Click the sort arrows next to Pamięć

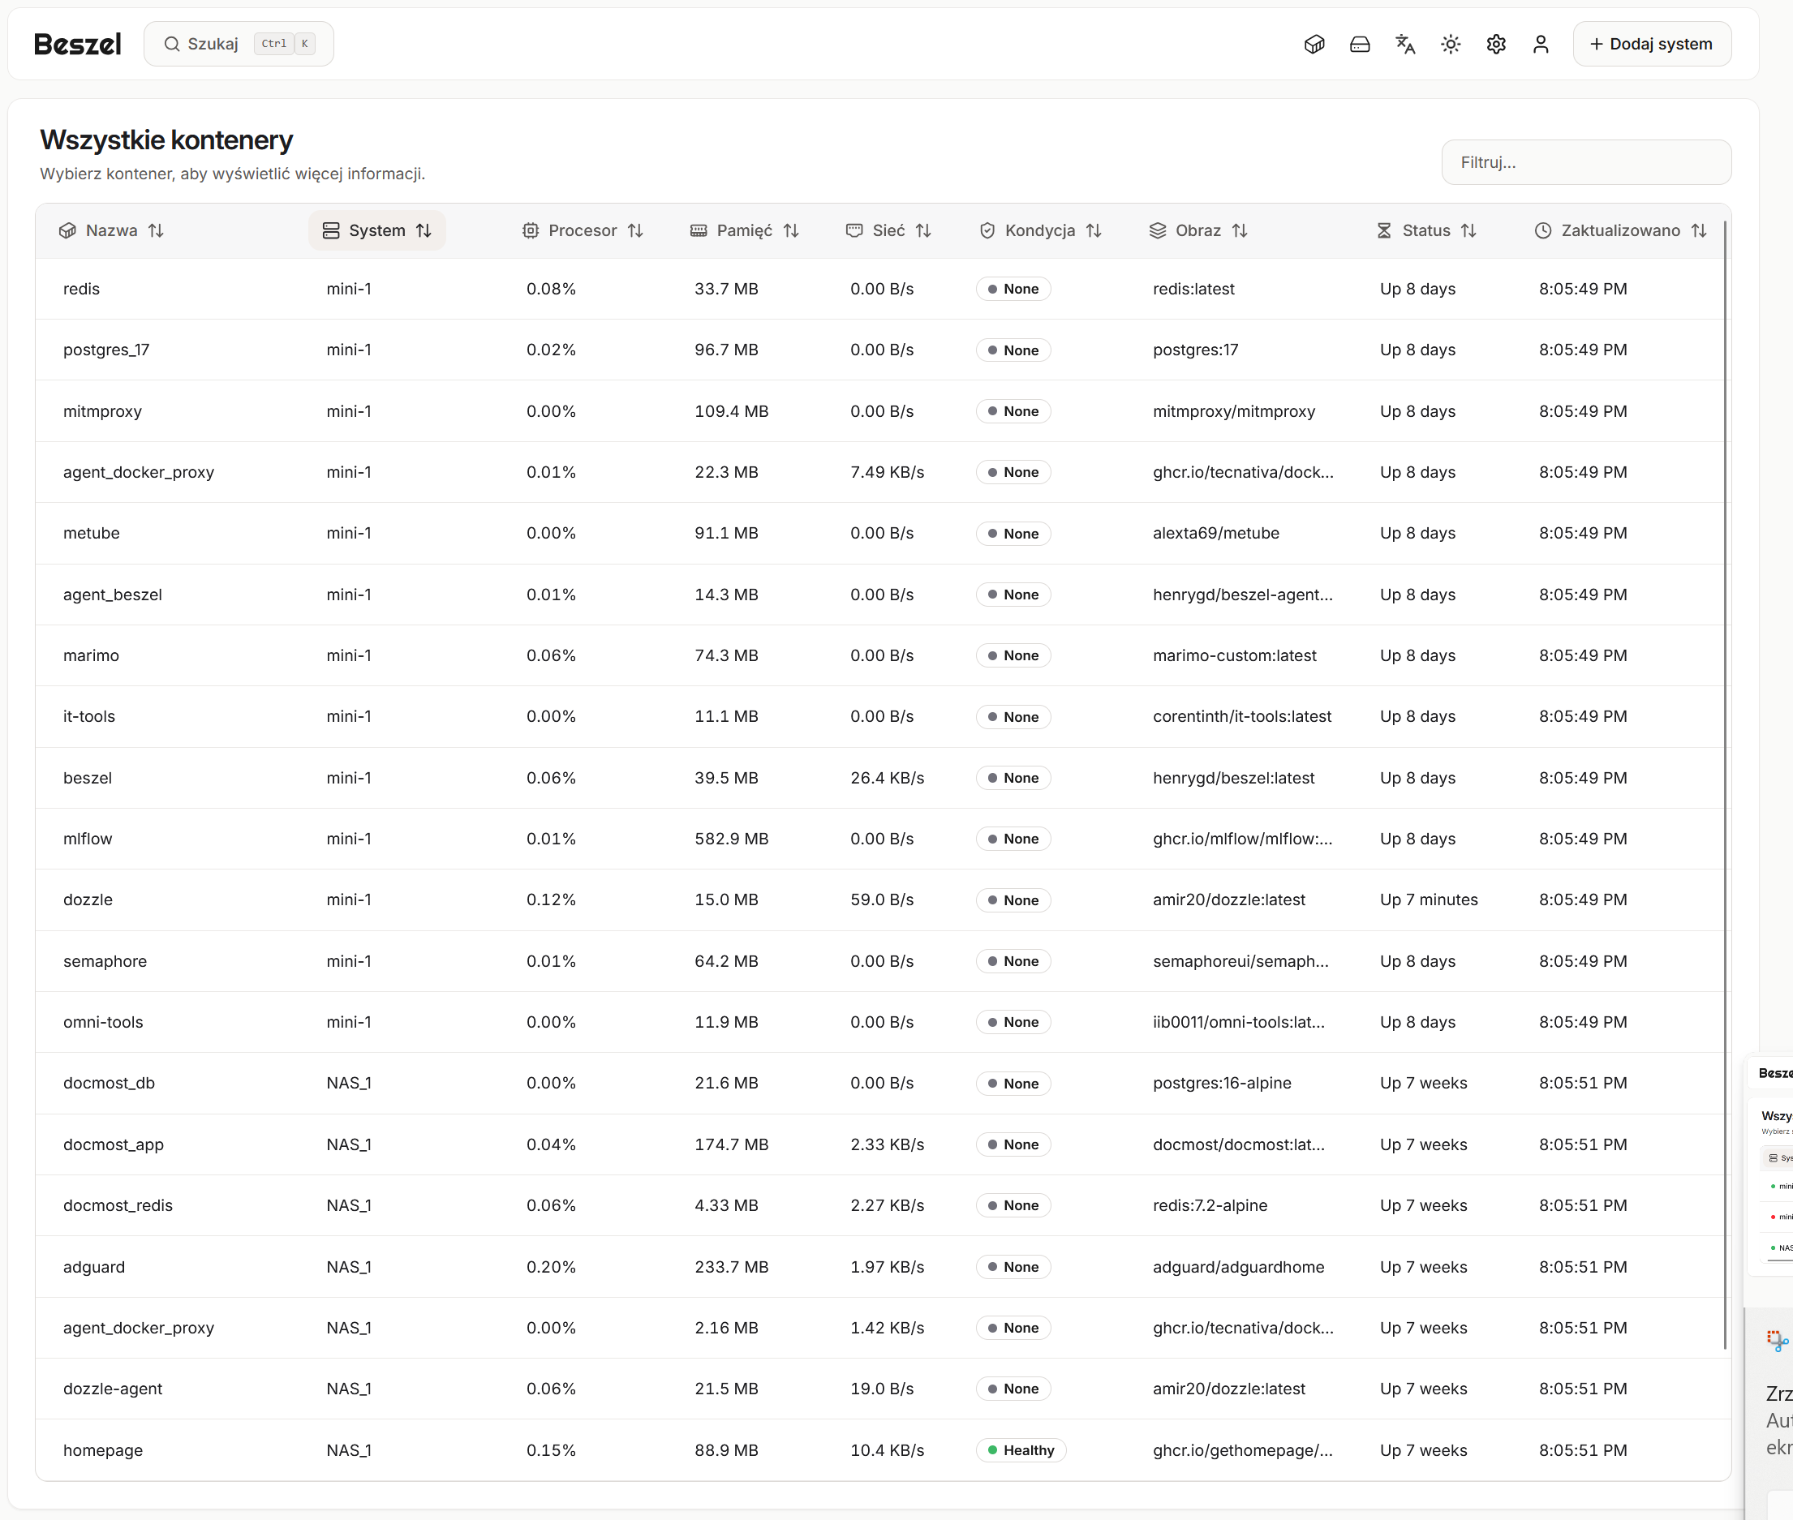pyautogui.click(x=791, y=230)
